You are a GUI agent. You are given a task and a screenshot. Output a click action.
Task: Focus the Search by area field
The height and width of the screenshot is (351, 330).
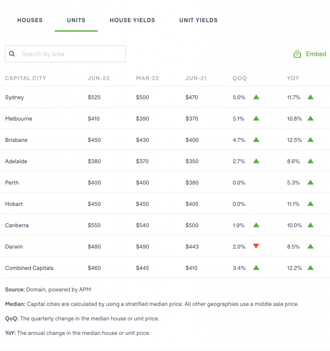(x=65, y=54)
